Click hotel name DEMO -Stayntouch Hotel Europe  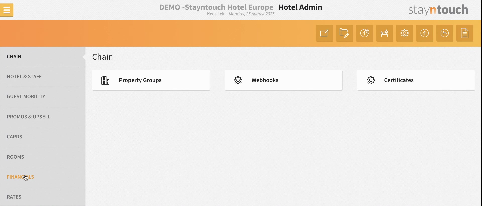point(216,7)
